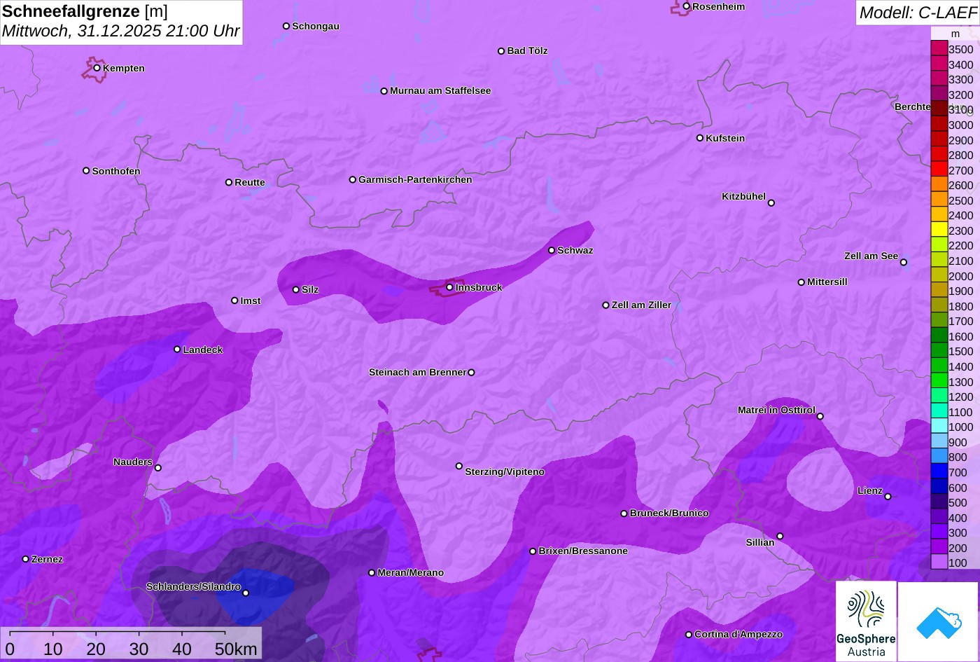980x662 pixels.
Task: Click the Zernez marker dot
Action: (26, 559)
